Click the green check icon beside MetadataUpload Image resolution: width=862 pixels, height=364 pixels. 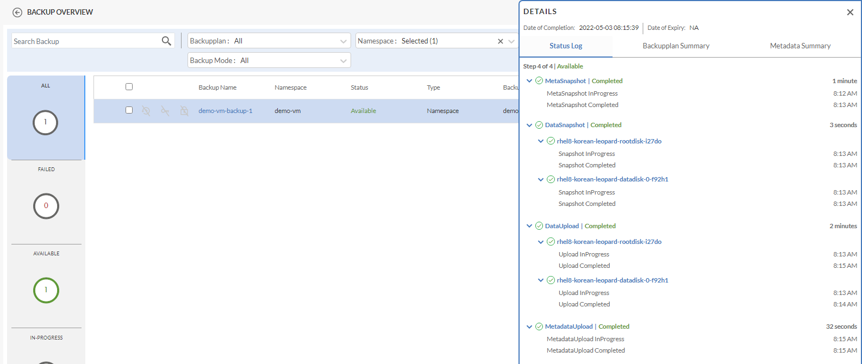tap(539, 327)
